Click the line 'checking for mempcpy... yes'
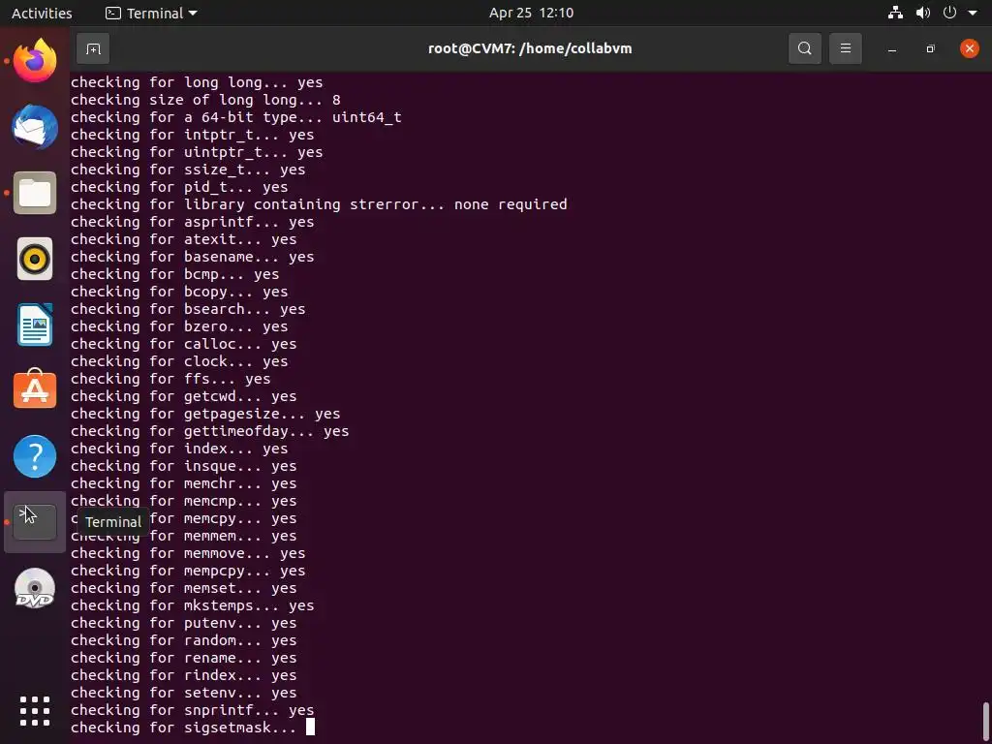Image resolution: width=992 pixels, height=744 pixels. [187, 571]
